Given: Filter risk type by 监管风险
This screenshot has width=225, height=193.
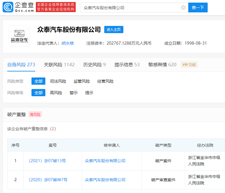Looking at the screenshot, I should tap(82, 81).
